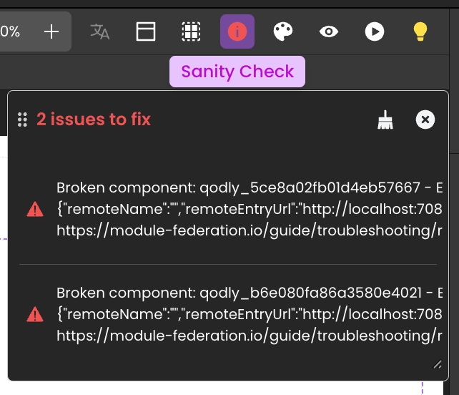Click the play render button
Viewport: 459px width, 395px height.
375,31
